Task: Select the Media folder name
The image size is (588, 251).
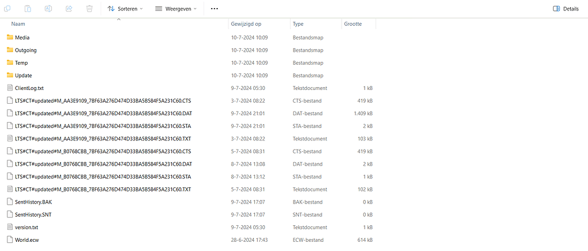Action: point(22,37)
